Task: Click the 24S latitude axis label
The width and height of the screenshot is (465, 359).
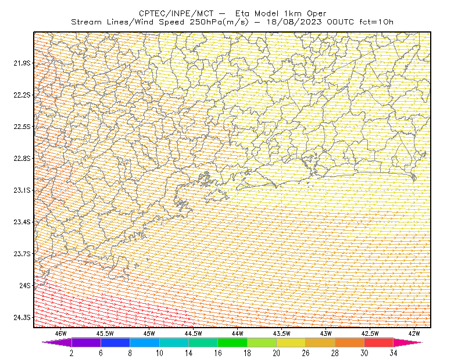Action: pyautogui.click(x=25, y=285)
